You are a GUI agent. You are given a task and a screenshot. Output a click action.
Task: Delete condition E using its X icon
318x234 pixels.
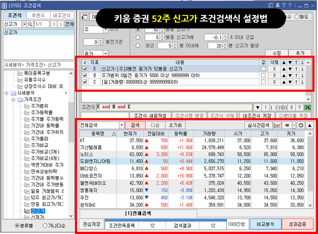coord(274,69)
